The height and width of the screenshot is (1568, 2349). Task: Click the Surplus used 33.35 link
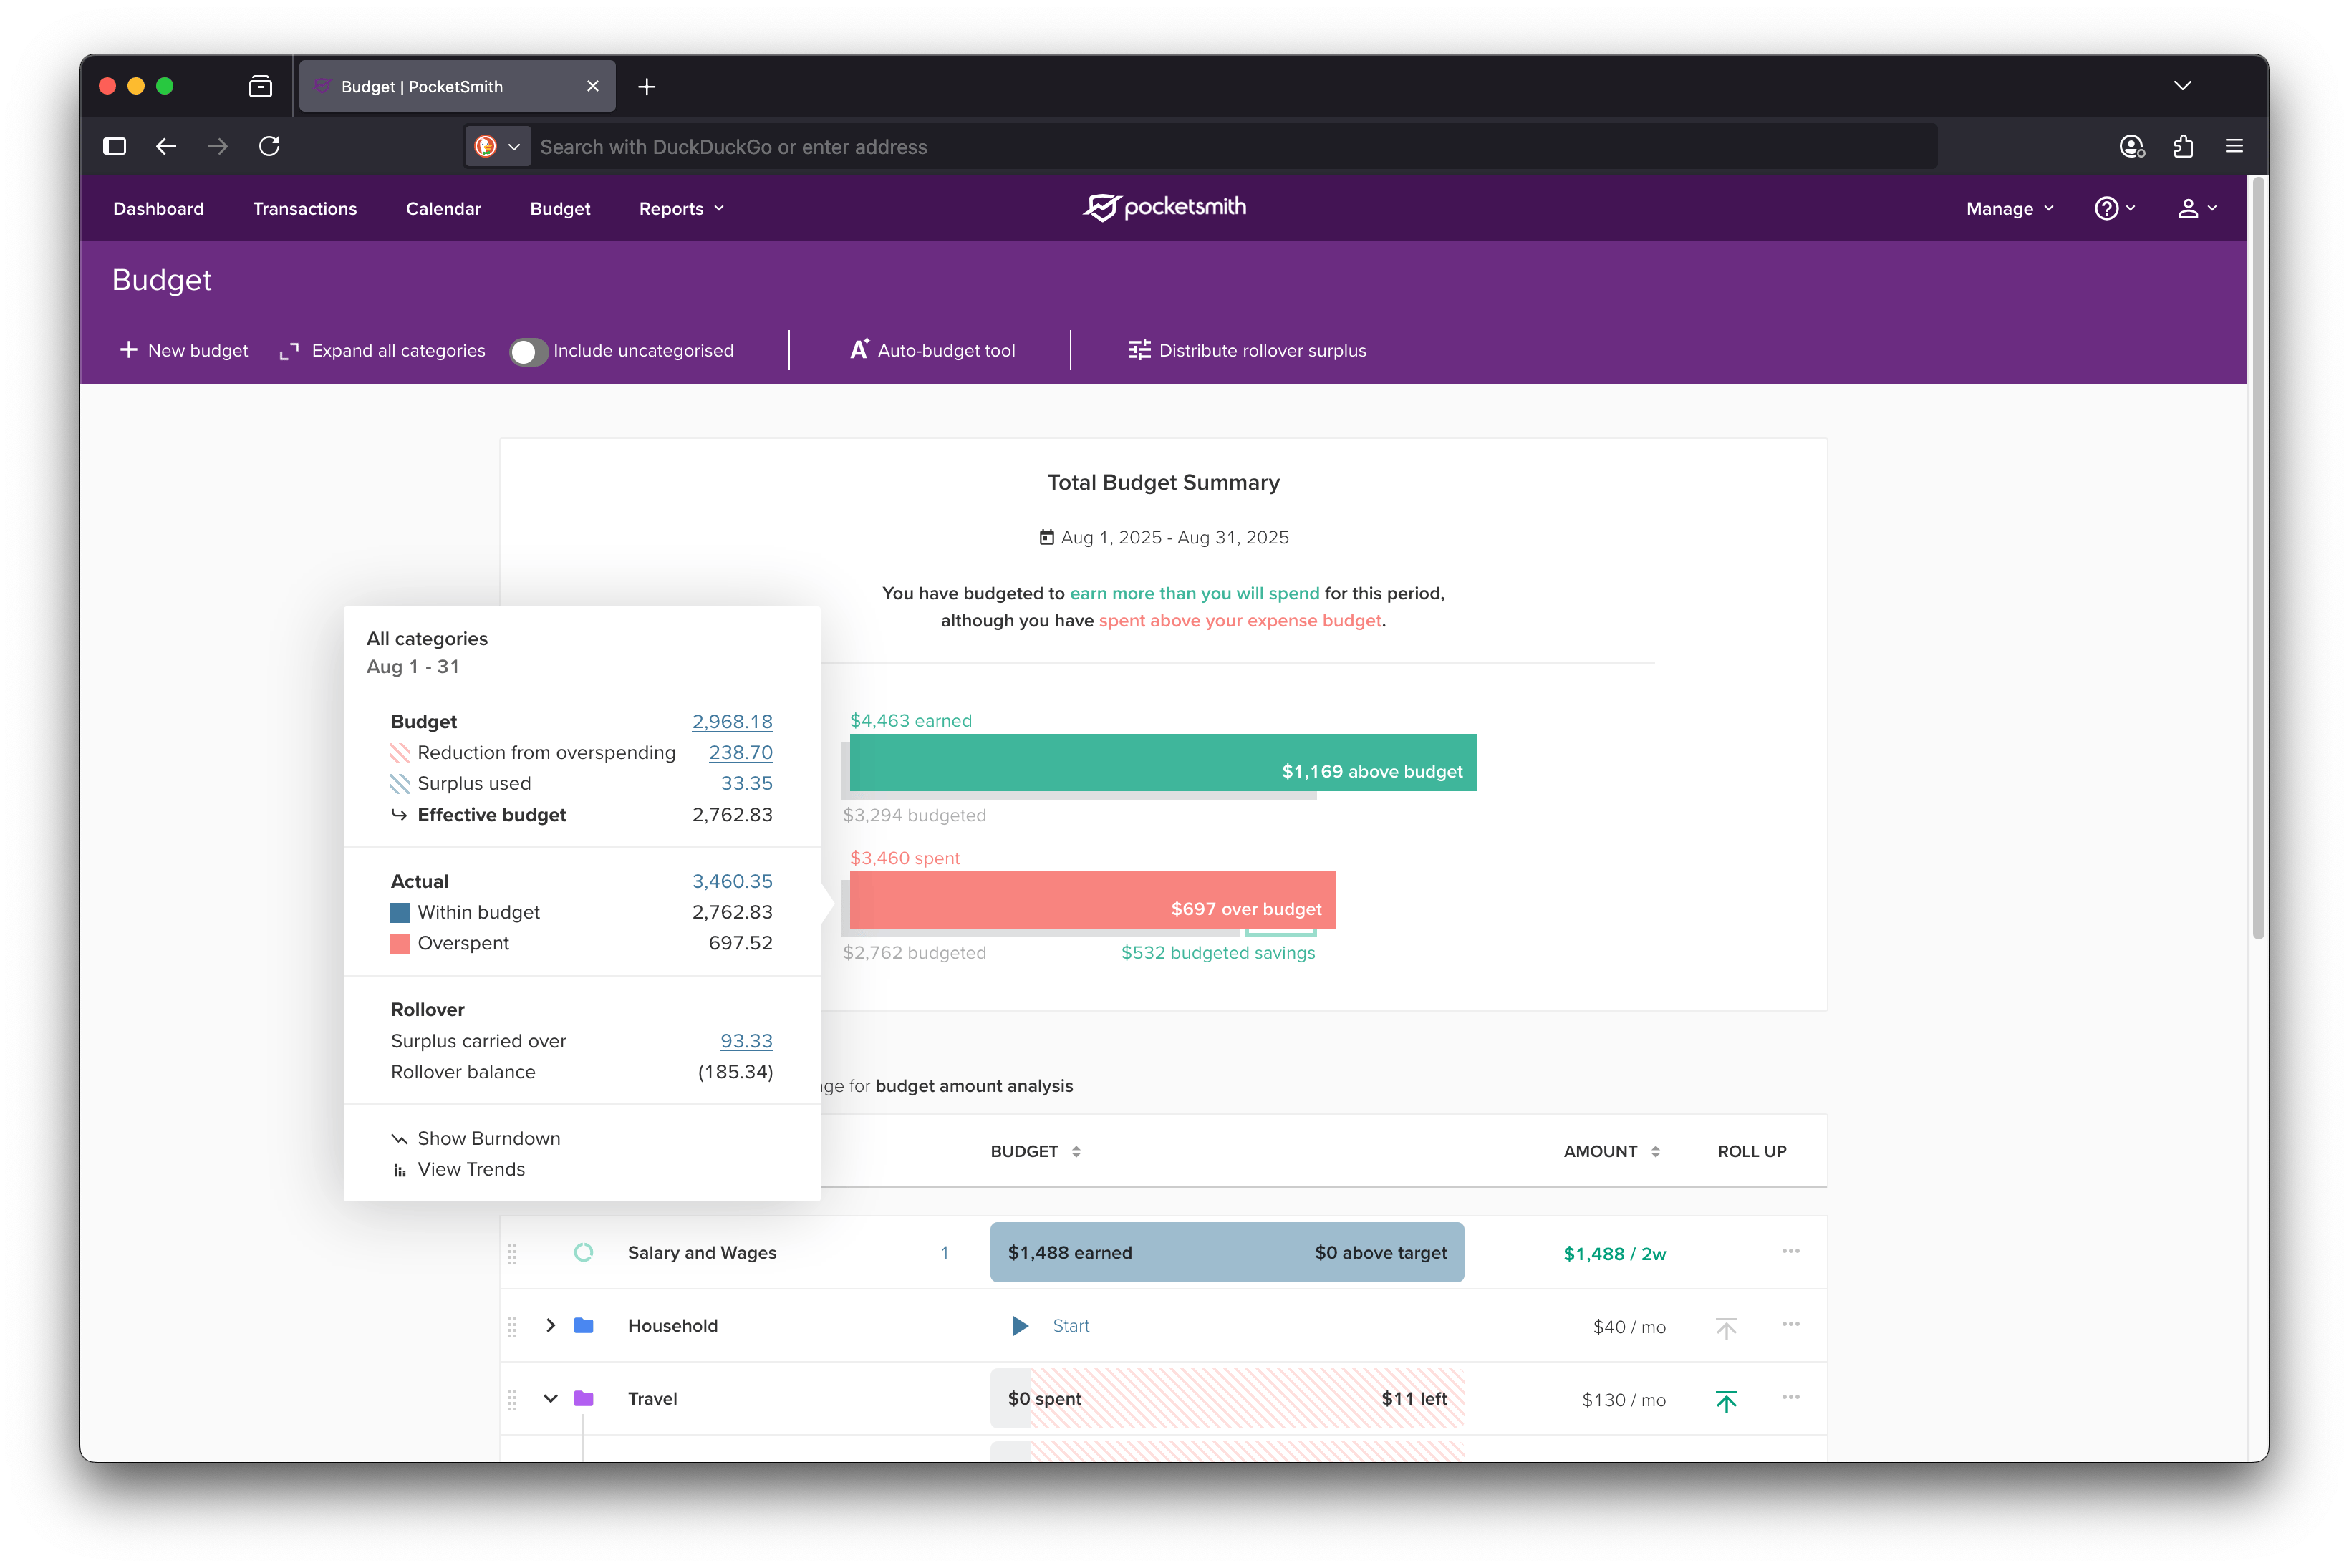(746, 783)
